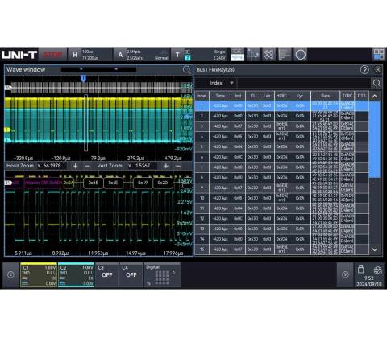The width and height of the screenshot is (387, 338).
Task: Select decode row with index 9
Action: click(281, 188)
